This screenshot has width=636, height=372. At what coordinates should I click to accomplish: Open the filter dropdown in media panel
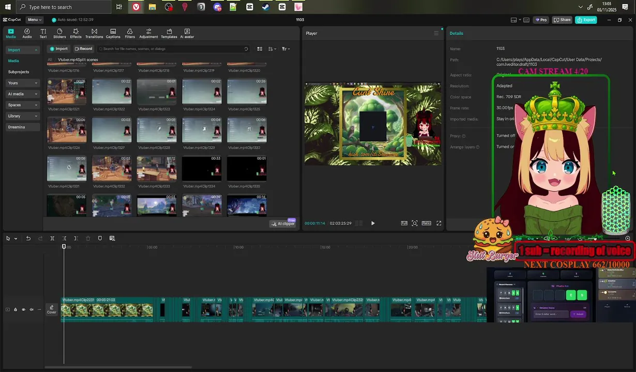pos(285,49)
